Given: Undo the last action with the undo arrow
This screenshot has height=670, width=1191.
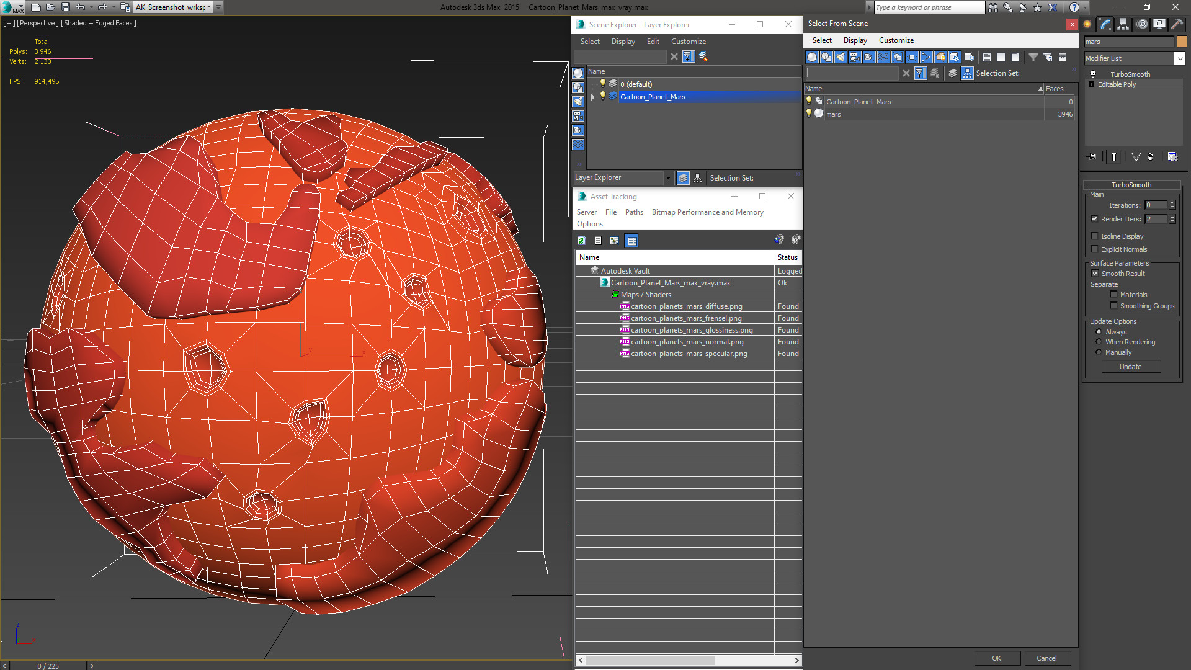Looking at the screenshot, I should (80, 7).
